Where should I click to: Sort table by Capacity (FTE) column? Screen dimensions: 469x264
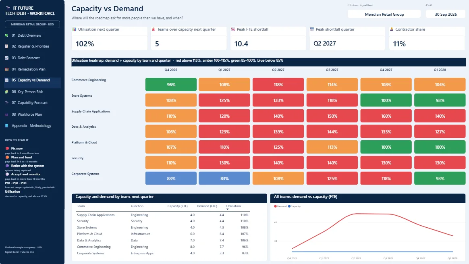[x=177, y=206]
